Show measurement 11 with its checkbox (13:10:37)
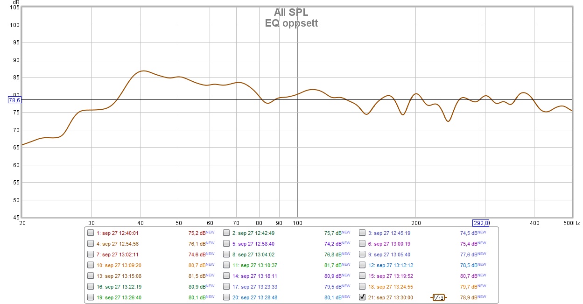583x304 pixels. pos(226,265)
